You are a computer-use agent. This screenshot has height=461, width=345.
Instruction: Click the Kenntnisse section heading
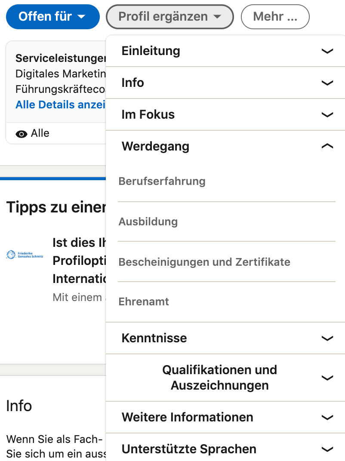click(x=154, y=338)
